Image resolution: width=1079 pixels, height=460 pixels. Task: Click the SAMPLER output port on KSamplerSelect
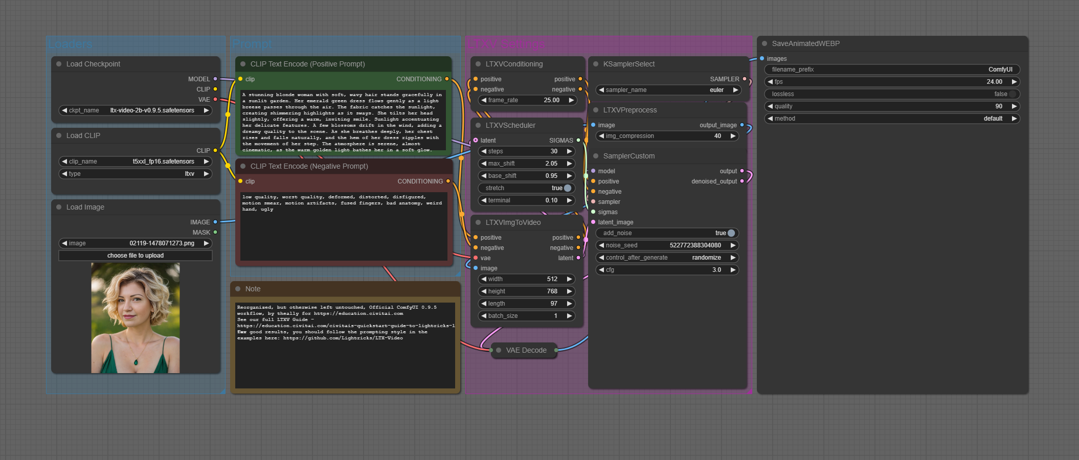click(745, 79)
